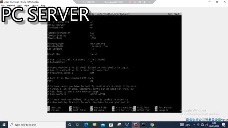Open the taskbar clock and date
Screen dimensions: 228x128
click(x=214, y=125)
